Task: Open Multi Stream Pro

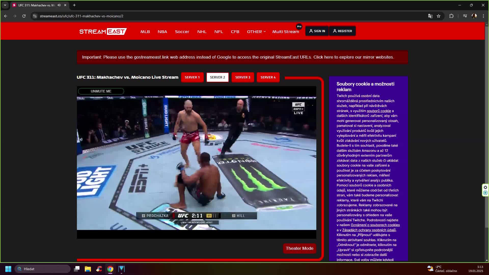Action: coord(286,32)
